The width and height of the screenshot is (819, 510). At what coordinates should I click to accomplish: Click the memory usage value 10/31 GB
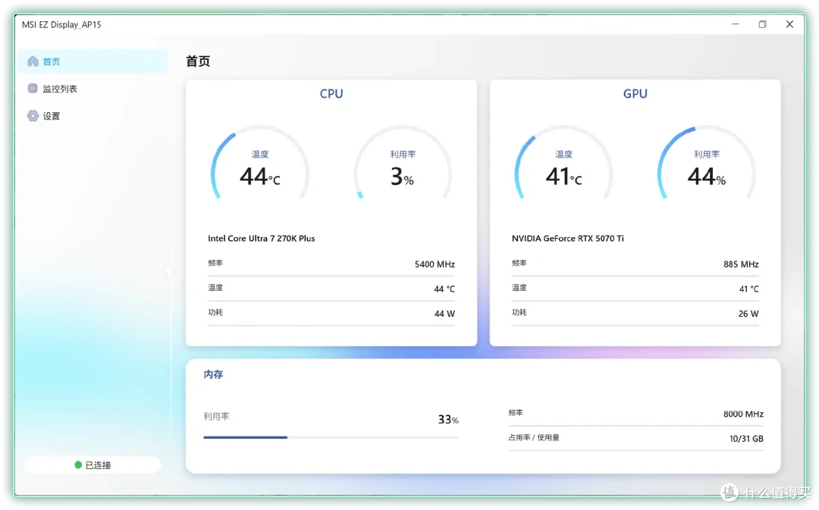point(746,439)
